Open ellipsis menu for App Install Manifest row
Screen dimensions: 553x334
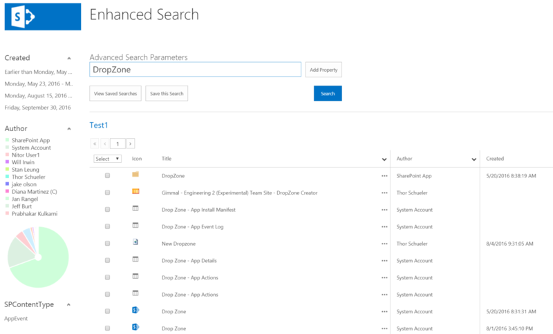pyautogui.click(x=384, y=210)
